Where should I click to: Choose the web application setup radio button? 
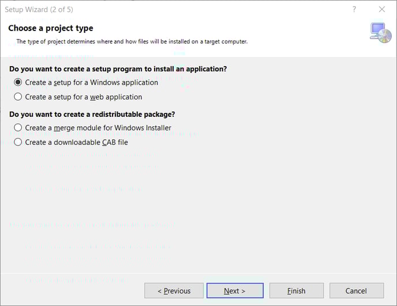click(18, 97)
